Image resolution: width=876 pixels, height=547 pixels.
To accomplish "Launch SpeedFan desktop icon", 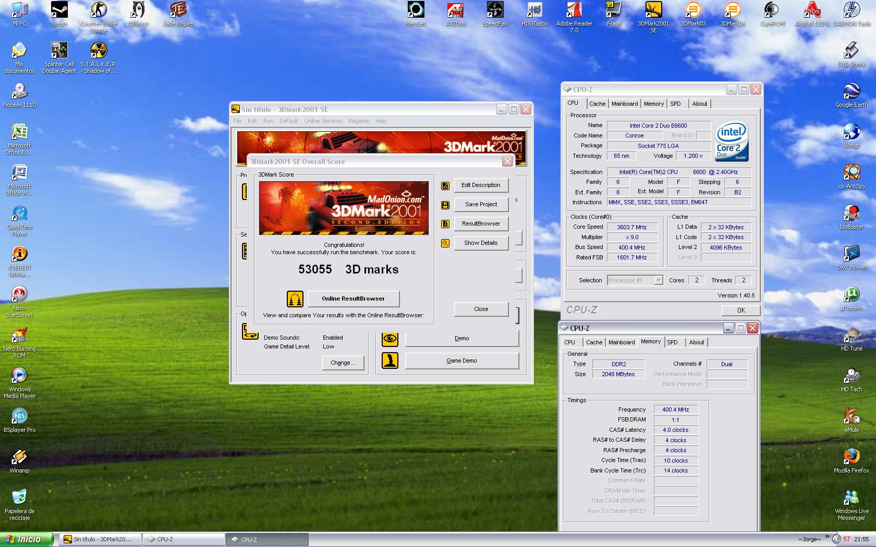I will click(495, 14).
